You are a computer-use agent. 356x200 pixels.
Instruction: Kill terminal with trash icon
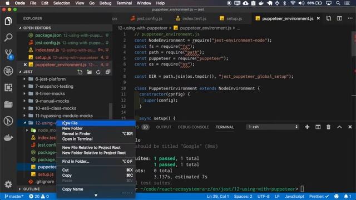[x=328, y=127]
